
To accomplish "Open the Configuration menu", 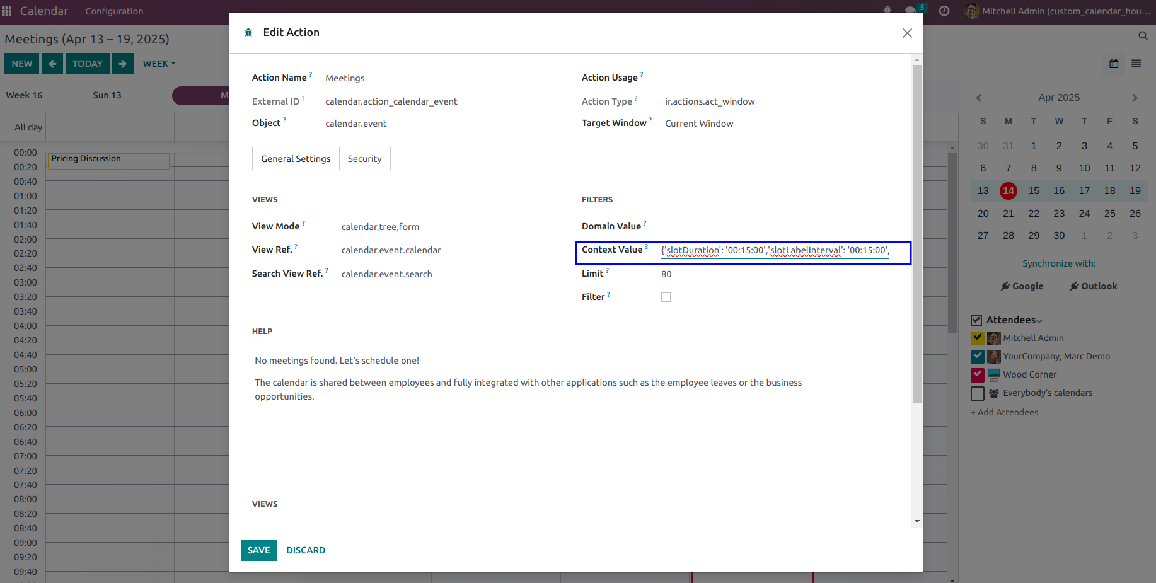I will click(x=114, y=11).
